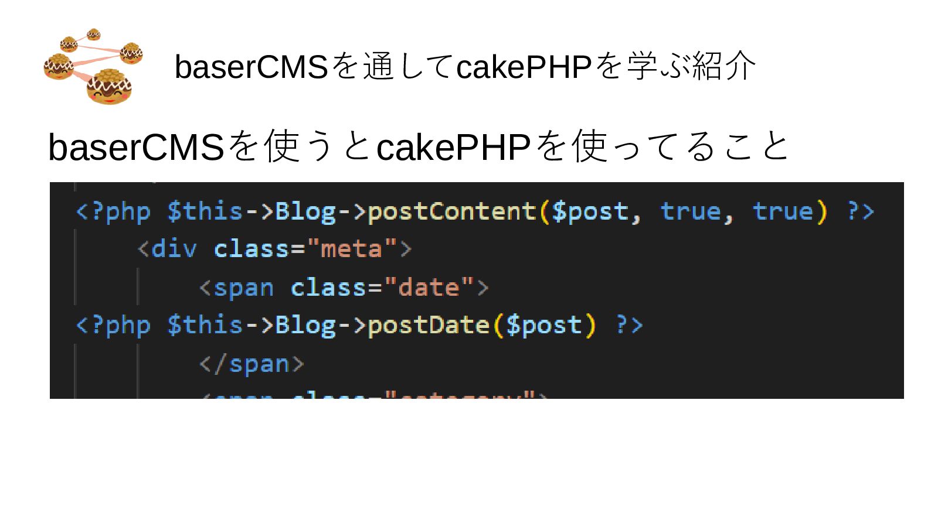The image size is (931, 523).
Task: Click the closing '?>' after postDate
Action: click(629, 325)
